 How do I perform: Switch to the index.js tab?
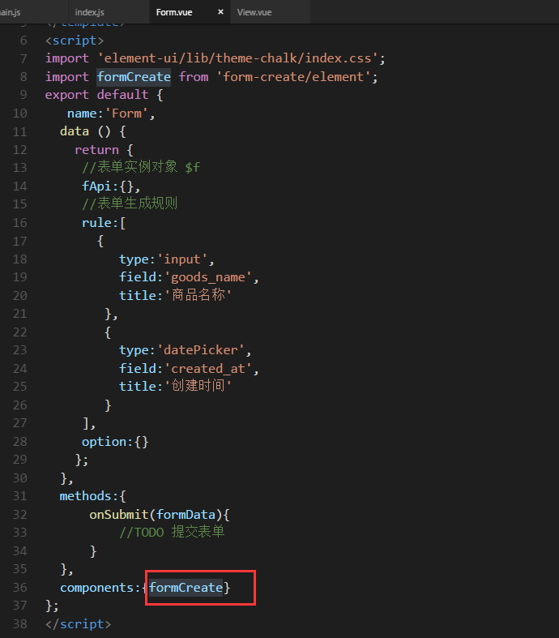(89, 12)
